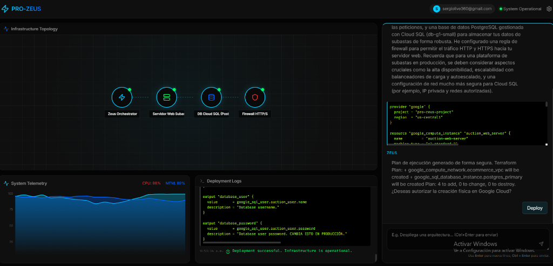This screenshot has width=553, height=266.
Task: Open the settings gear icon
Action: point(549,9)
